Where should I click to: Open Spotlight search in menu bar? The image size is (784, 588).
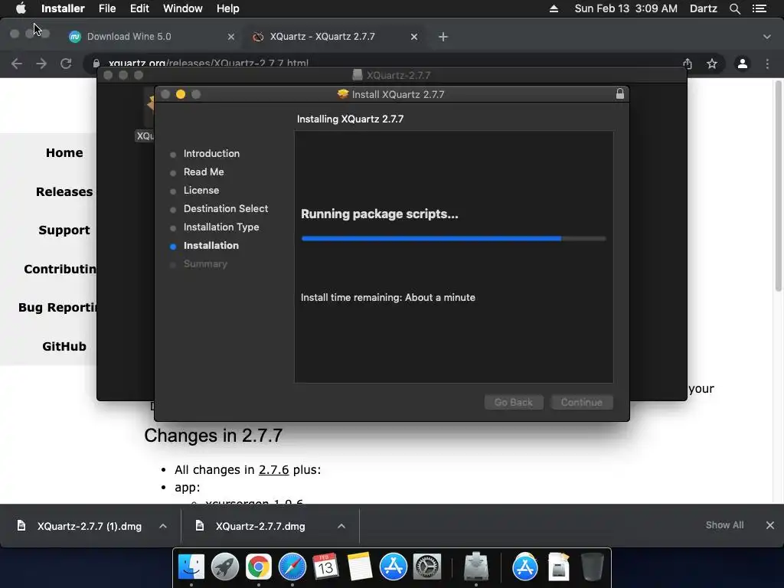[x=734, y=8]
